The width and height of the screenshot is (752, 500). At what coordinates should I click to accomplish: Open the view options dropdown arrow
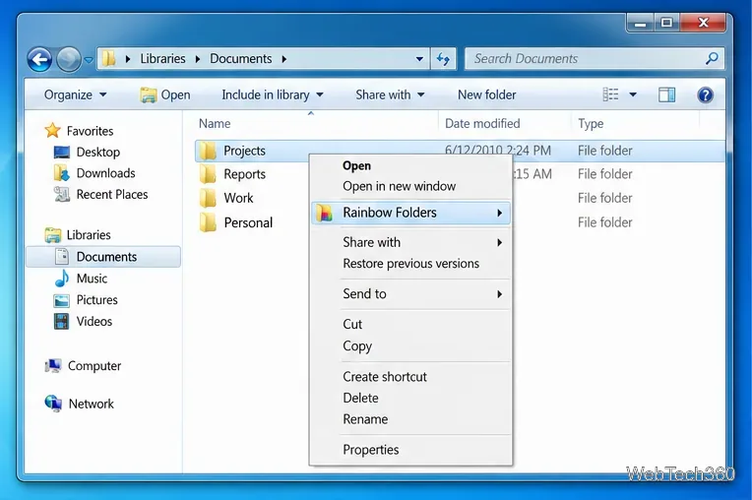(x=633, y=94)
